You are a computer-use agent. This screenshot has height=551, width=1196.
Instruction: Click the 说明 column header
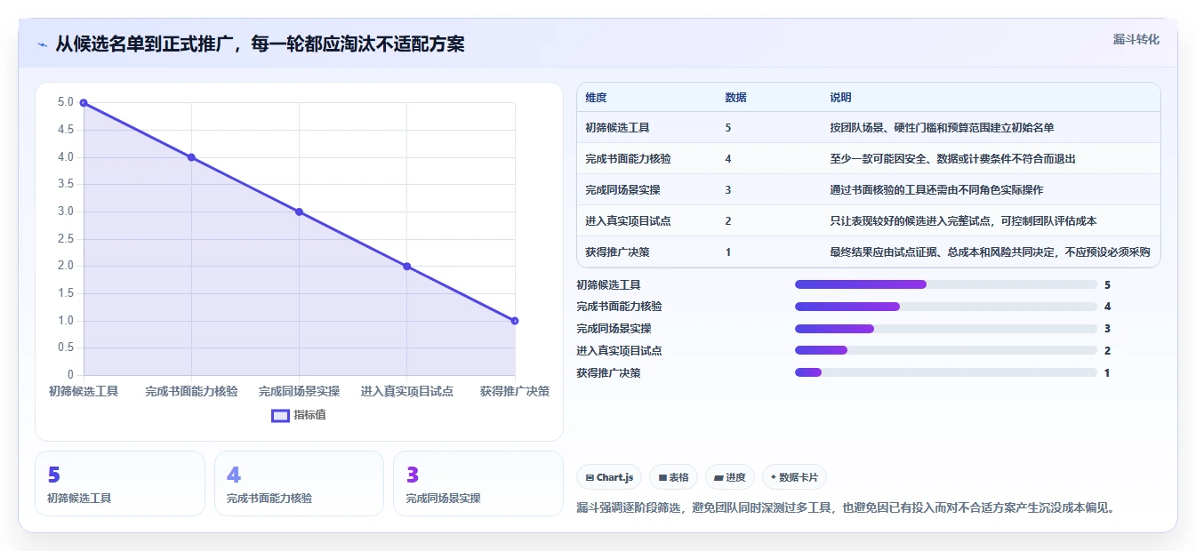[840, 97]
